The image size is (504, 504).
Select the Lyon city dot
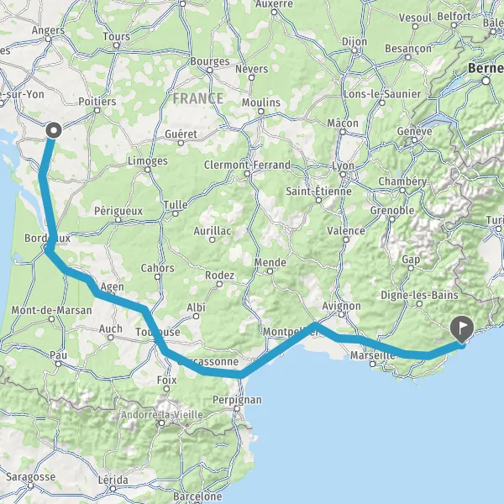(343, 175)
